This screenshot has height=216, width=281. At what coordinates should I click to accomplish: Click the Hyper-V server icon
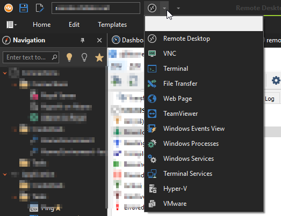click(153, 189)
